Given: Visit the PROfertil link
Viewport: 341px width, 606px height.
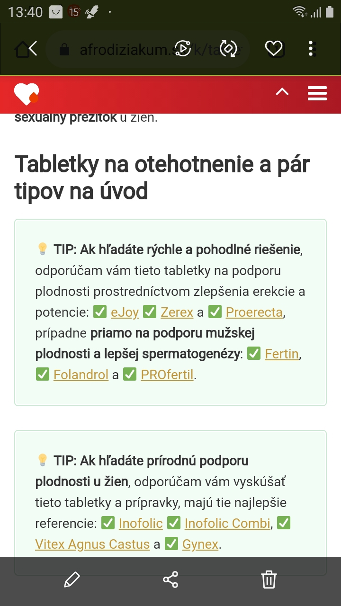Looking at the screenshot, I should [167, 375].
